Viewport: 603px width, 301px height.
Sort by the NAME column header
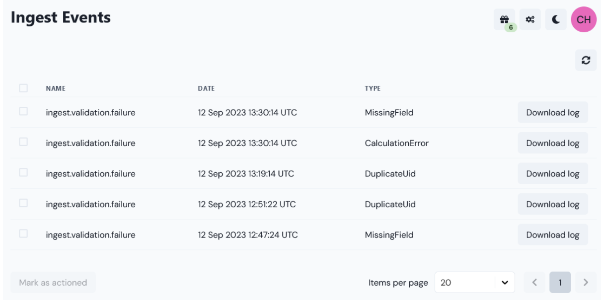56,88
